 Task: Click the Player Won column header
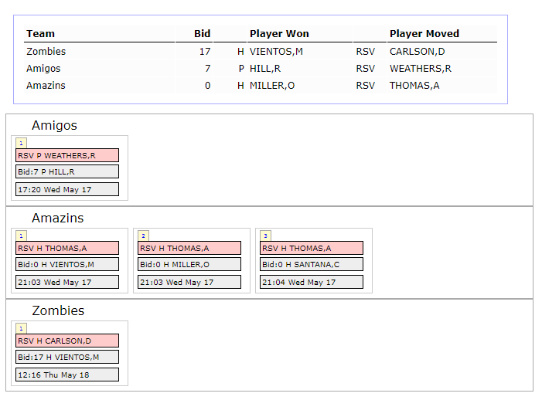click(x=279, y=33)
